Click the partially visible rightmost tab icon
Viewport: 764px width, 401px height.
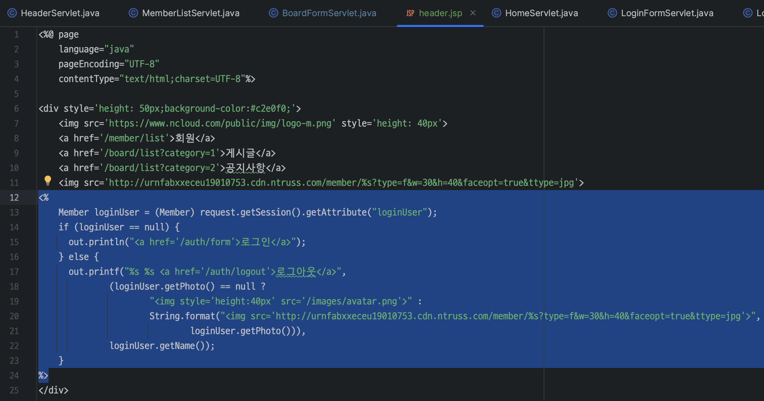pos(748,13)
